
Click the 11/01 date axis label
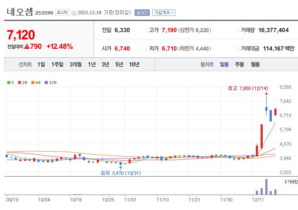point(130,200)
